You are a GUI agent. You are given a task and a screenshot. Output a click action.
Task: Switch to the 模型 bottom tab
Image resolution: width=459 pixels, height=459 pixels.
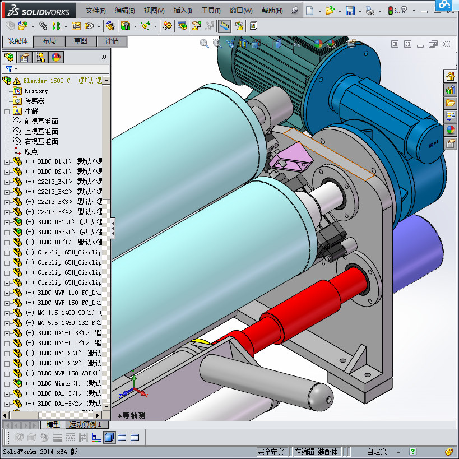pyautogui.click(x=53, y=425)
